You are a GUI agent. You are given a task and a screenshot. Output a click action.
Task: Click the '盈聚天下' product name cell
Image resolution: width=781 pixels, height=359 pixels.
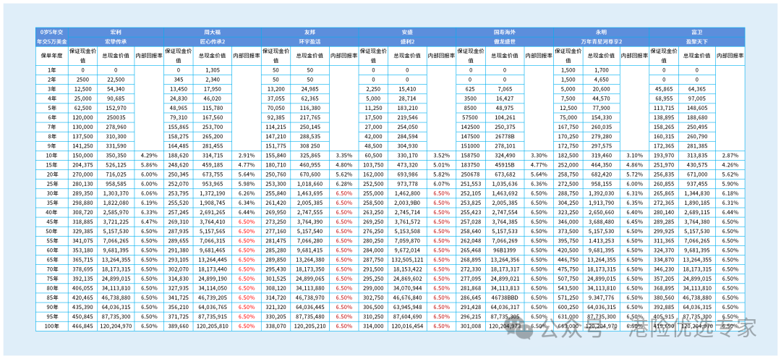click(697, 41)
